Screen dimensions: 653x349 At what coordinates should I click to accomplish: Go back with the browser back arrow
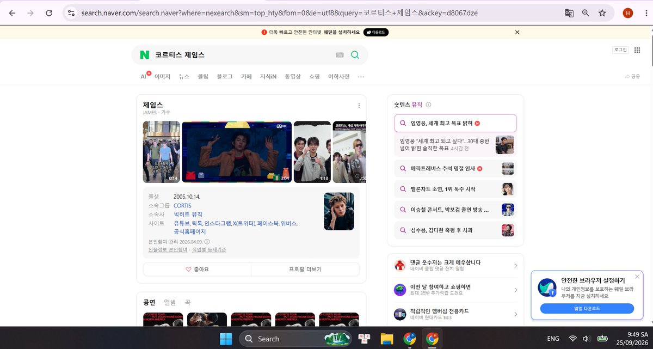[12, 13]
